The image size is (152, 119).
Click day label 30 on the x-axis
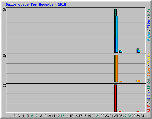click(138, 116)
